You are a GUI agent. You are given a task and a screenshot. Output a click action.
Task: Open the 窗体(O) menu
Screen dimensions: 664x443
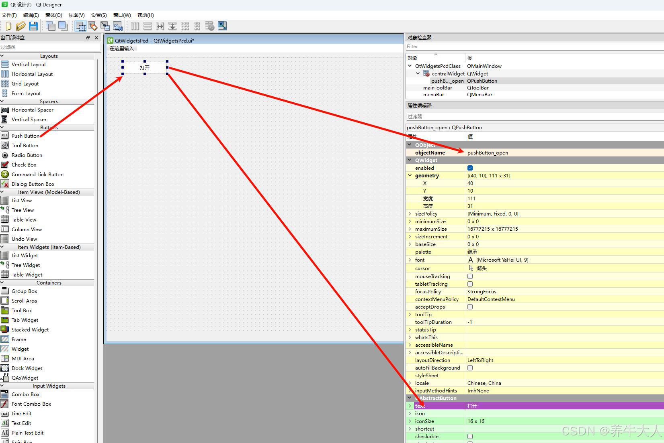click(x=53, y=15)
